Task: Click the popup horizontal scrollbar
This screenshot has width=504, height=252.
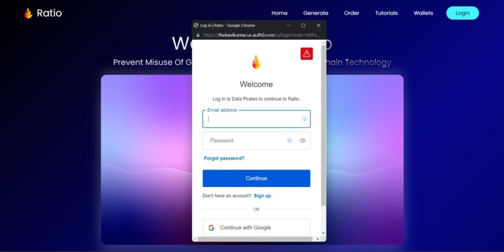Action: tap(255, 239)
